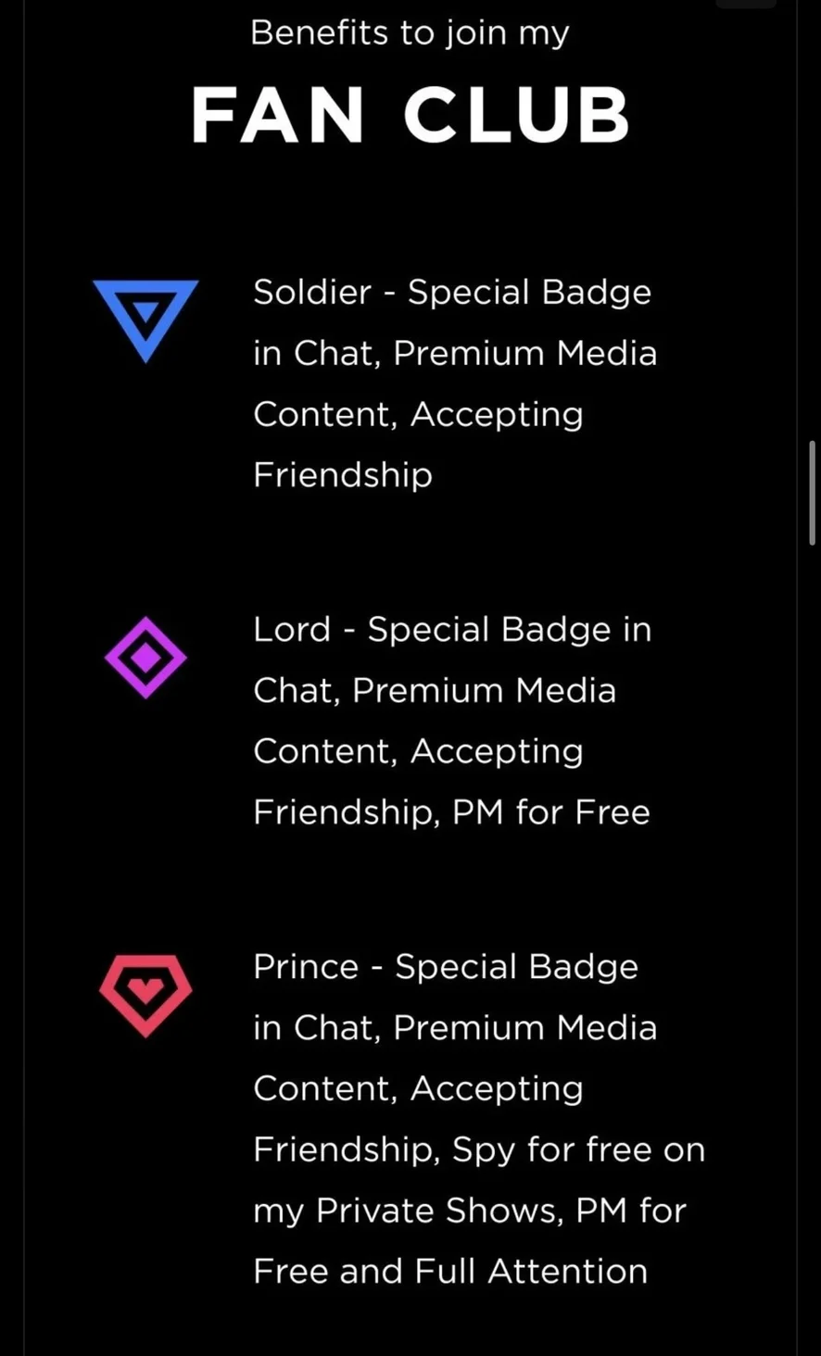This screenshot has width=821, height=1356.
Task: Click Soldier tier's 'Content, Accepting' line
Action: [418, 415]
